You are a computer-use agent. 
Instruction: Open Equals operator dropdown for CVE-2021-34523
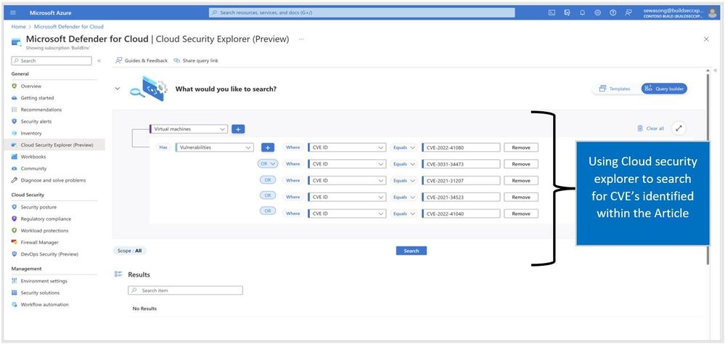point(404,197)
